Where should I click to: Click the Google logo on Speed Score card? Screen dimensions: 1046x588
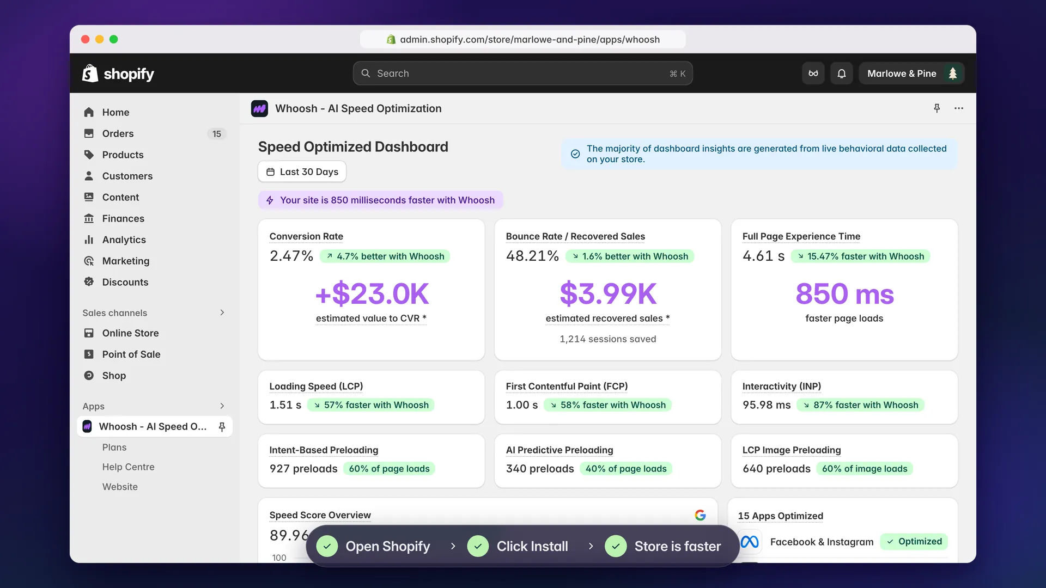[x=701, y=515]
